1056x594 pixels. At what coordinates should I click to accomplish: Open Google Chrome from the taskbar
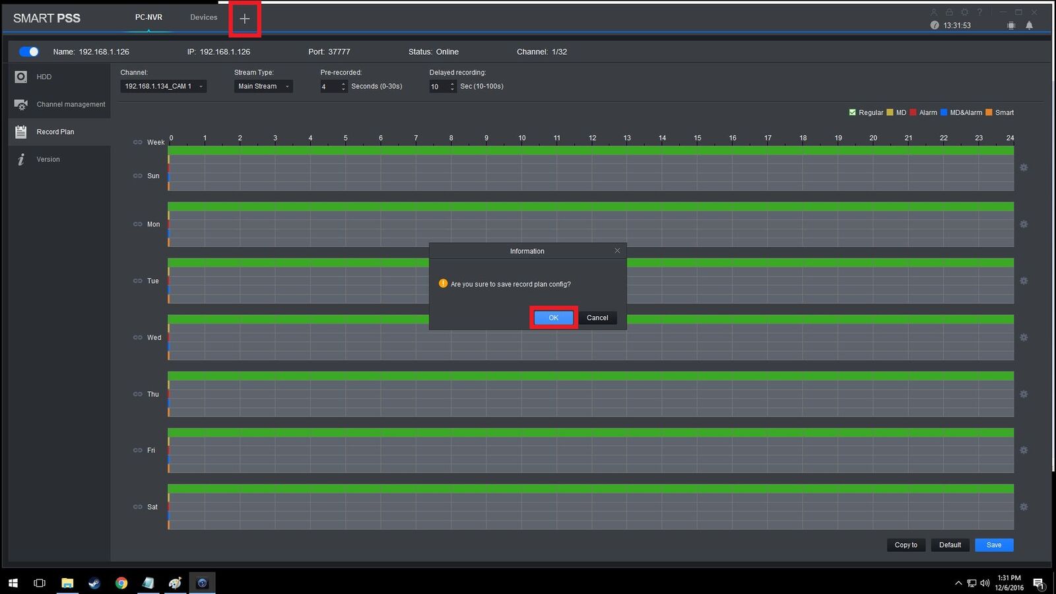click(x=121, y=583)
